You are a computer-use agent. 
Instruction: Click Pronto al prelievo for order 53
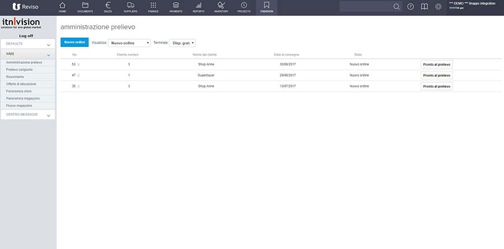(x=436, y=64)
